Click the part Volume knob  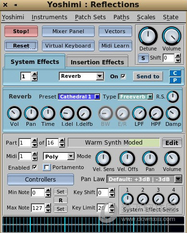(x=172, y=159)
